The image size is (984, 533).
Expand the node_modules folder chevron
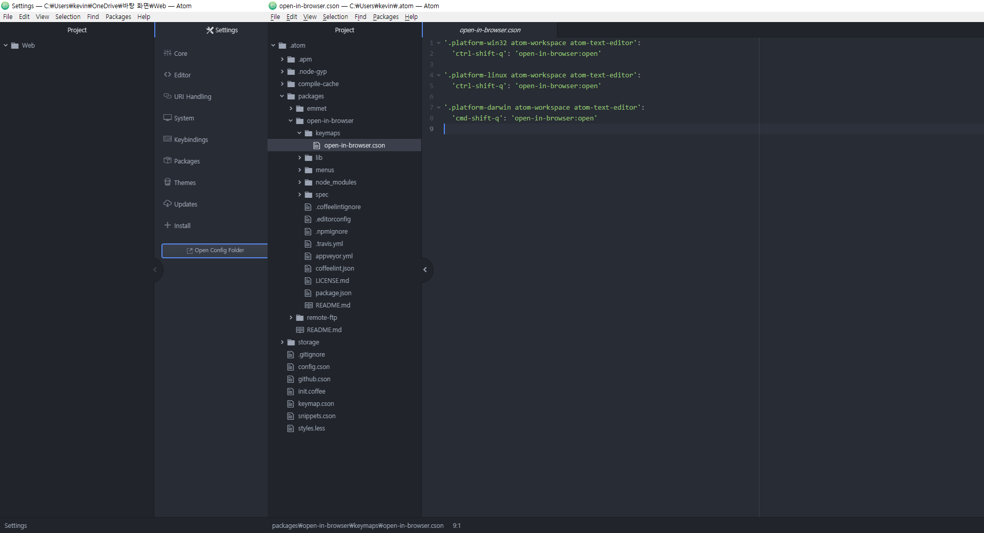299,182
